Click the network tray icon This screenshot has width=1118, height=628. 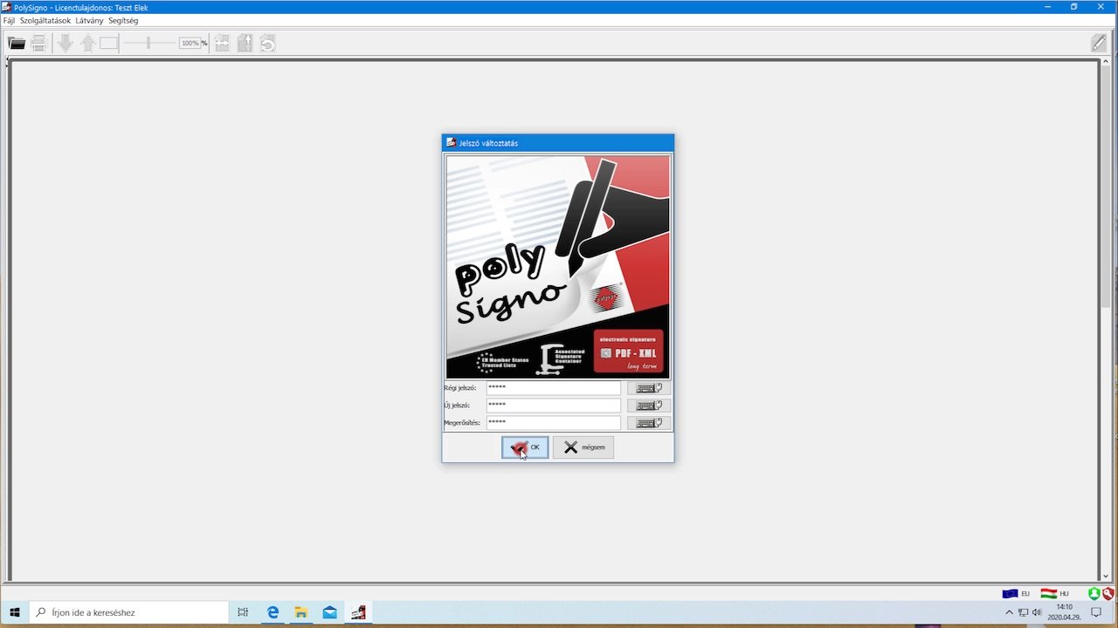1023,612
